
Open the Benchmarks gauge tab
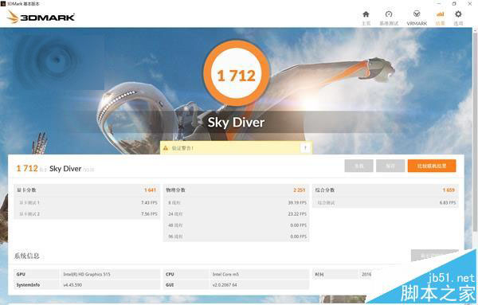pyautogui.click(x=389, y=18)
